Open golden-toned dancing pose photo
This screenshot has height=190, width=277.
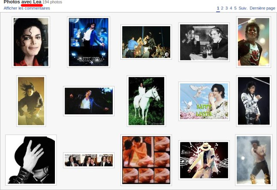pos(31,101)
